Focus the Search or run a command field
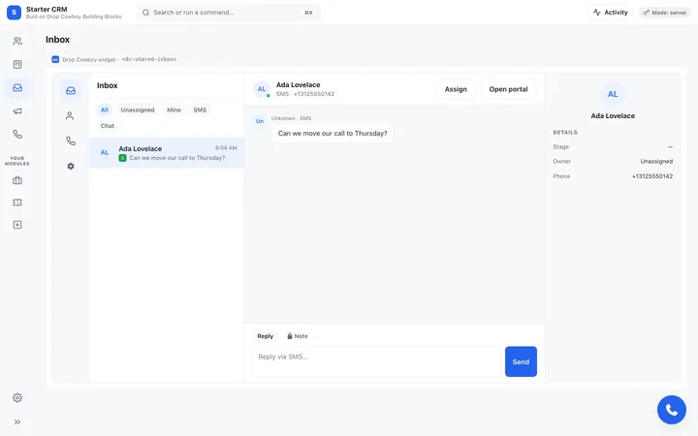The width and height of the screenshot is (698, 436). tap(229, 13)
